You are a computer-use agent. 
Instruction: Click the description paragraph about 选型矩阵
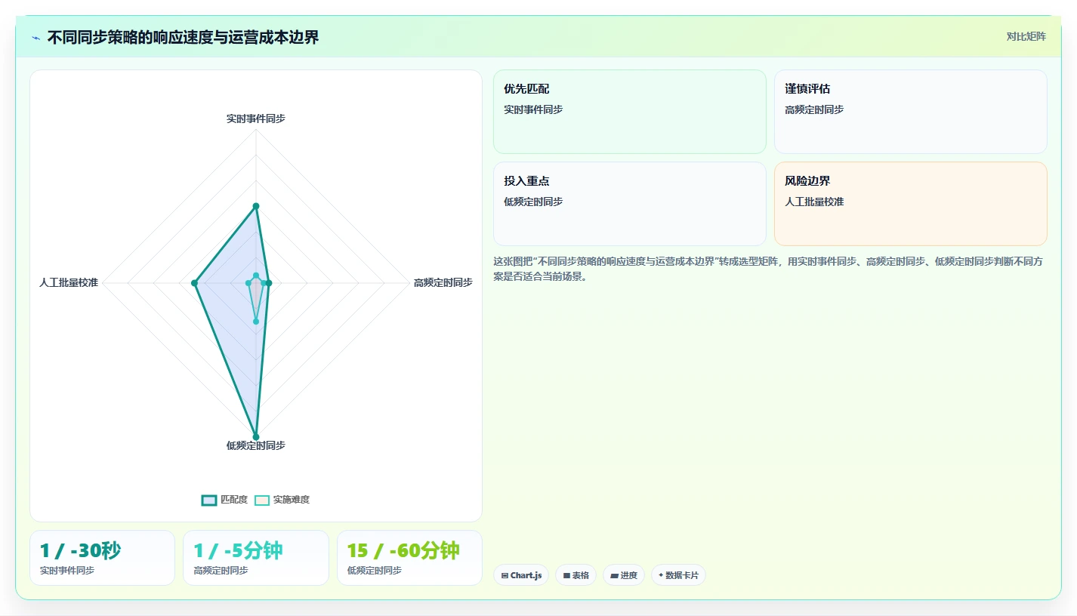[770, 269]
